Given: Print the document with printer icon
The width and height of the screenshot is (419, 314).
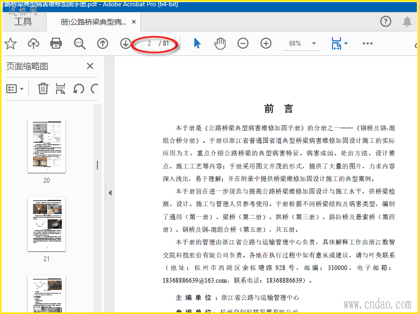Looking at the screenshot, I should [56, 43].
